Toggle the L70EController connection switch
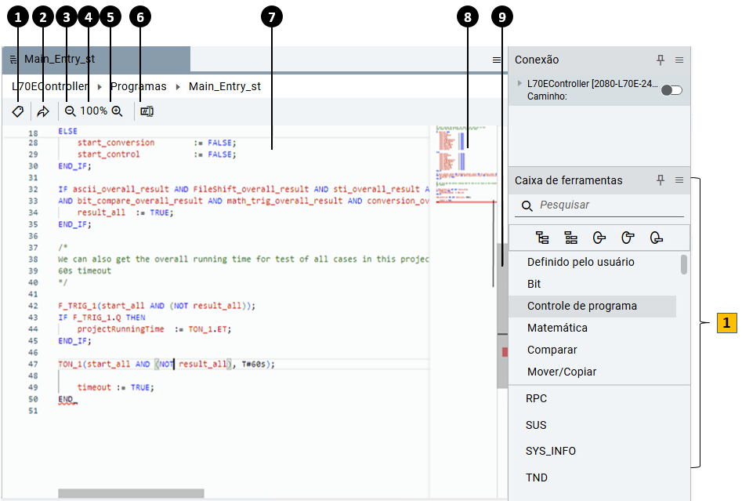This screenshot has height=501, width=742. click(x=671, y=90)
